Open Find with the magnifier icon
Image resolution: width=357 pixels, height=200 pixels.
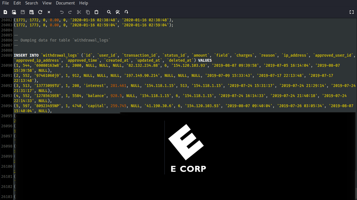[x=109, y=12]
